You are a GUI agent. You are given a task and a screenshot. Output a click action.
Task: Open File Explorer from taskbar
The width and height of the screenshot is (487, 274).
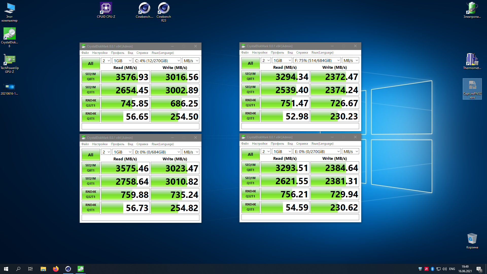click(x=43, y=269)
